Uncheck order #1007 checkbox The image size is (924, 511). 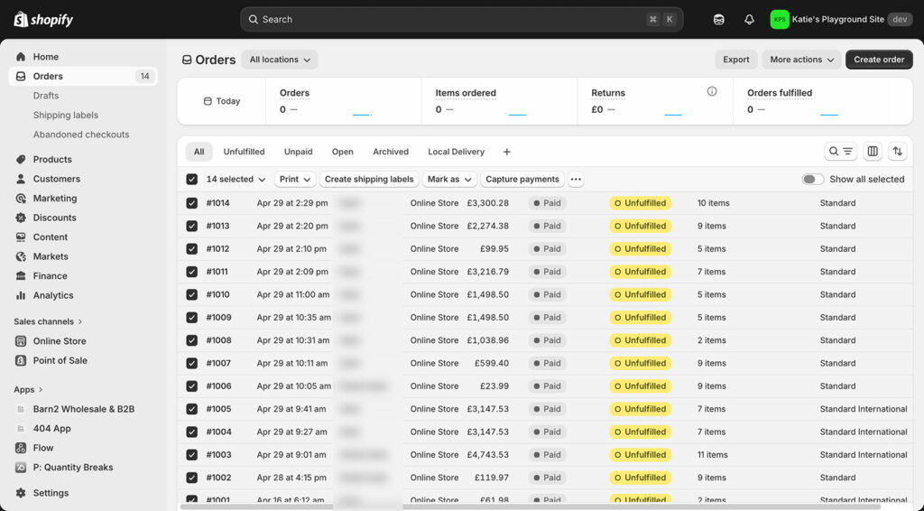coord(192,363)
